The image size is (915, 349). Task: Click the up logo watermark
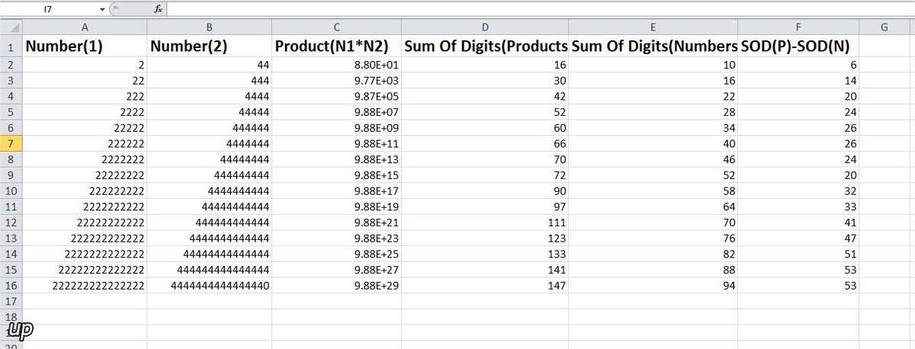pos(19,331)
